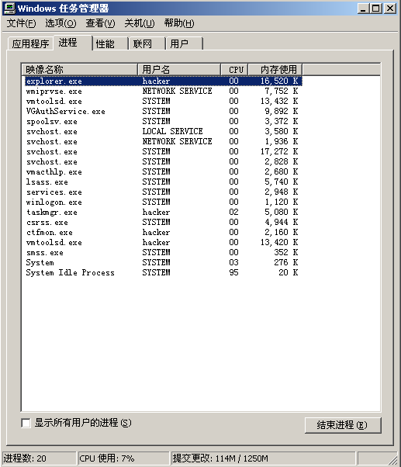Select the System process using 276 K

click(x=163, y=263)
